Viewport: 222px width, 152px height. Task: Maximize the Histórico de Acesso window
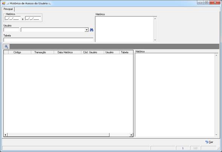[207, 2]
